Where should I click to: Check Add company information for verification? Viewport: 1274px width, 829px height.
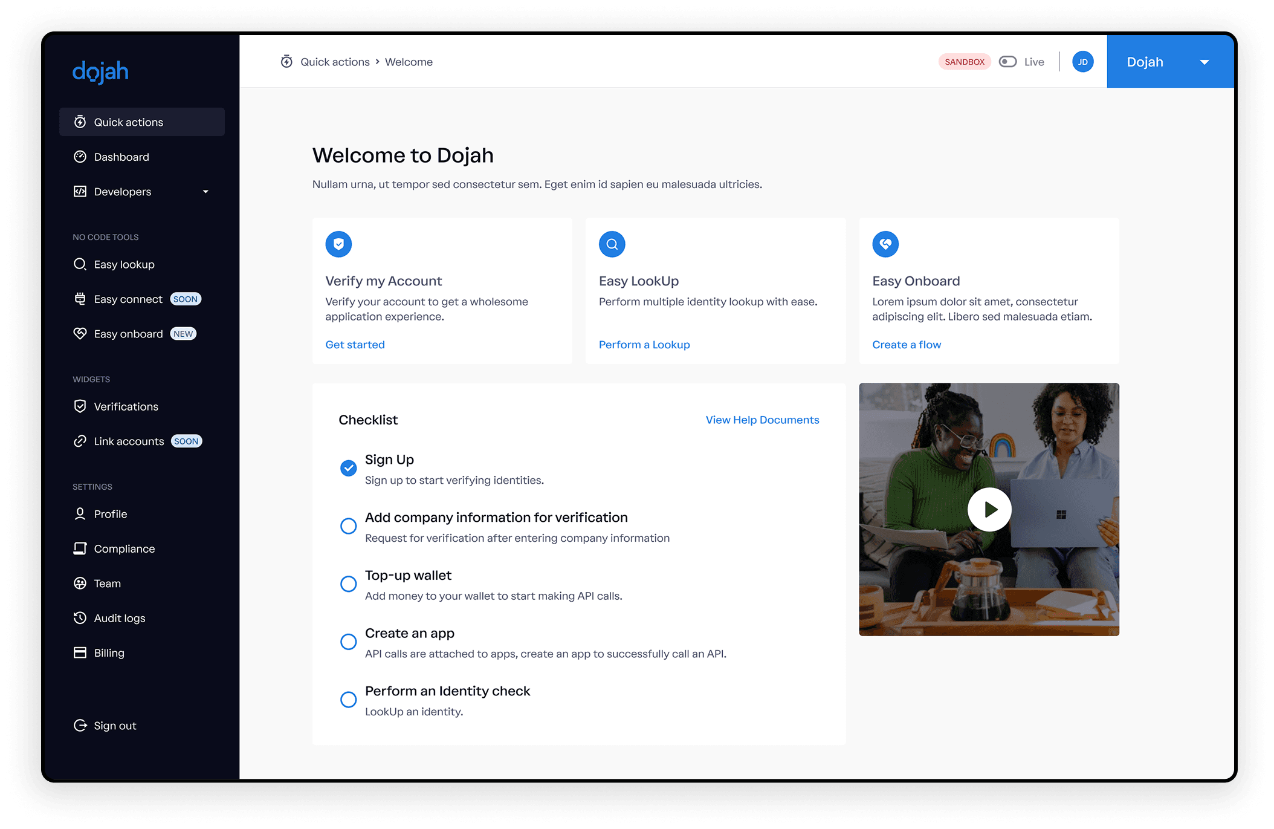[348, 526]
